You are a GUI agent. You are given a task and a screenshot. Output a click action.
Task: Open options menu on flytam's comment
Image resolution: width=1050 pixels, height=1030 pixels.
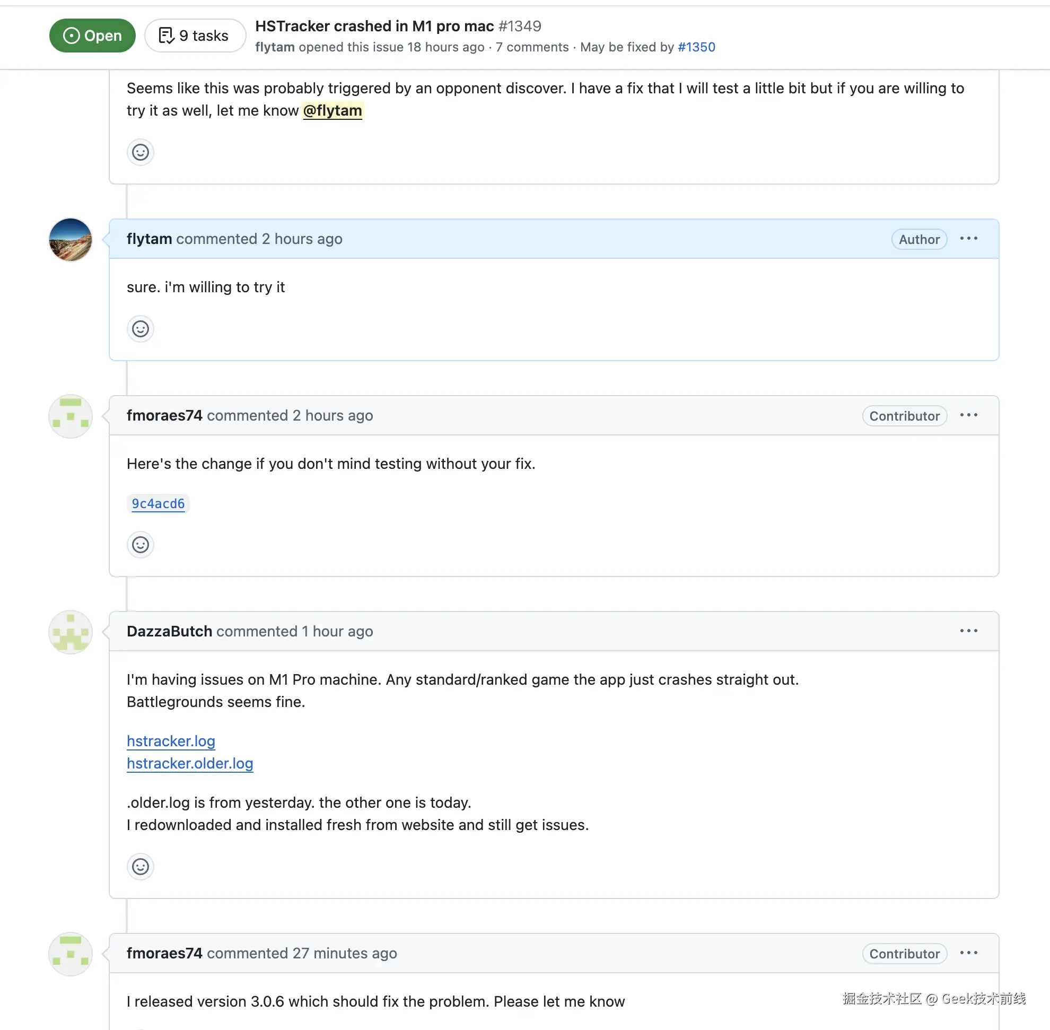(968, 239)
